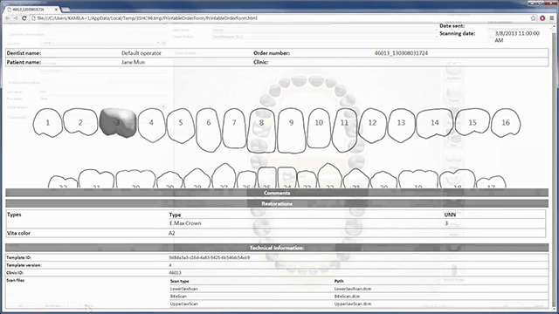Viewport: 559px width, 314px height.
Task: Click the order number 46013_130308031724 value
Action: pos(401,53)
